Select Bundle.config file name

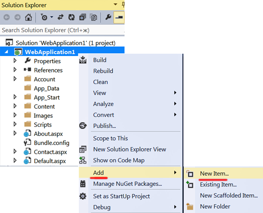click(x=51, y=143)
